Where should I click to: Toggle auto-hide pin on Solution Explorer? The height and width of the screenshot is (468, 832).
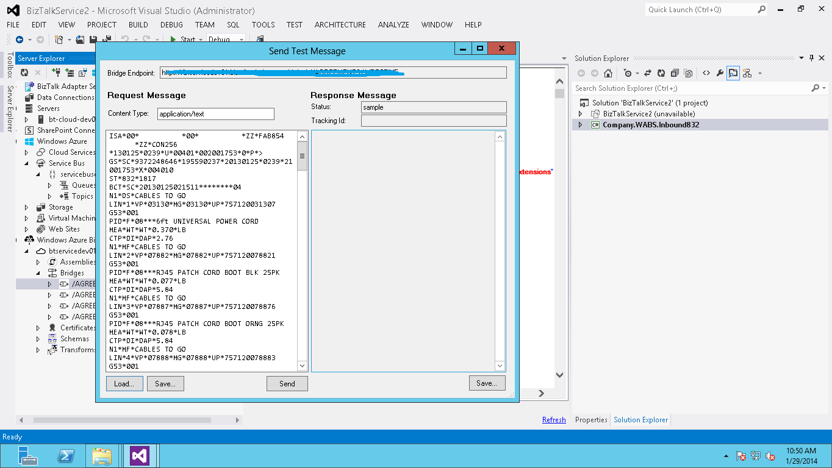pos(812,58)
